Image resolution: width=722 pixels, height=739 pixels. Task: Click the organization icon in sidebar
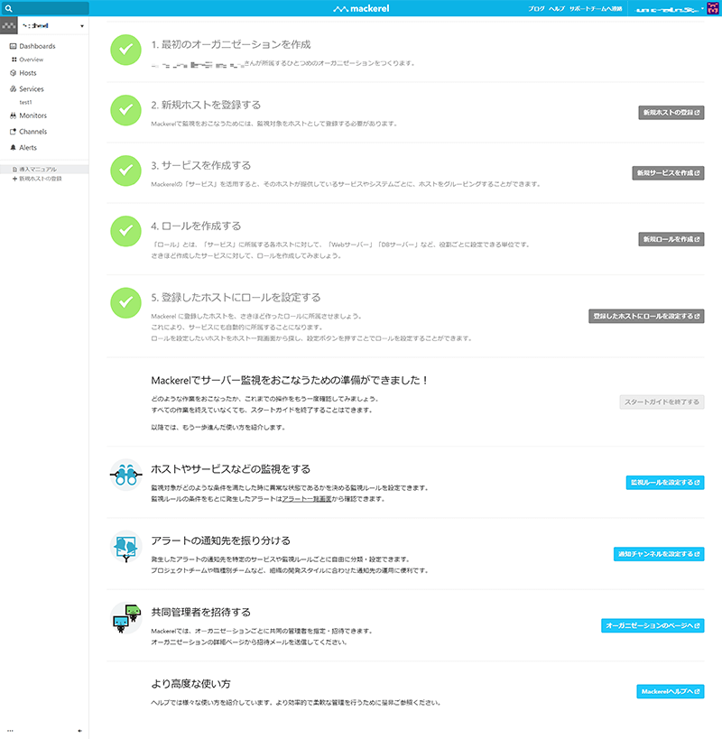[x=8, y=26]
